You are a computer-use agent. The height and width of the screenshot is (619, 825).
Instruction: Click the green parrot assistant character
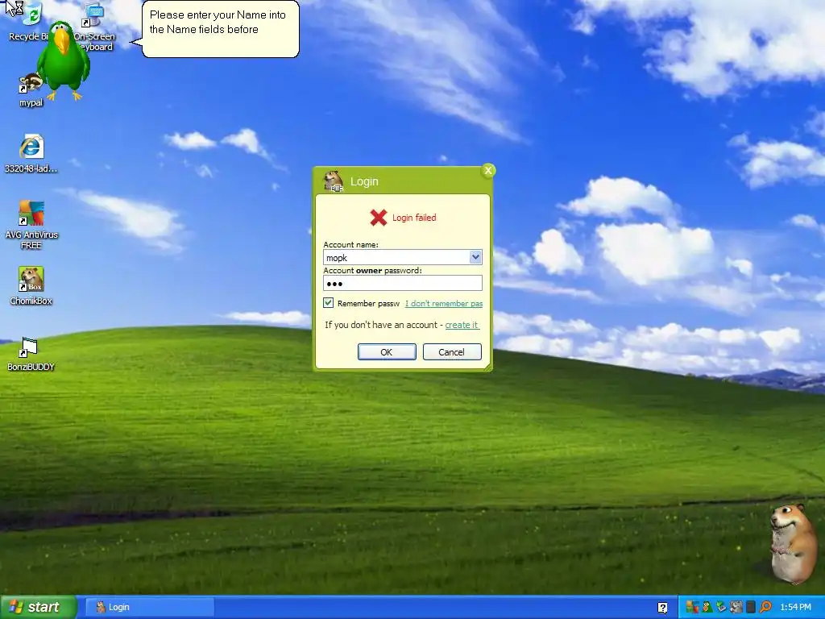pyautogui.click(x=63, y=60)
